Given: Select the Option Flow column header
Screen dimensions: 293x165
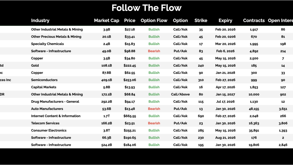Looking at the screenshot, I should coord(154,20).
